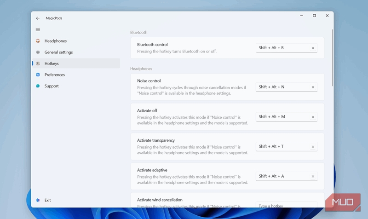Viewport: 368px width, 219px height.
Task: Click the General settings gear icon
Action: point(38,52)
